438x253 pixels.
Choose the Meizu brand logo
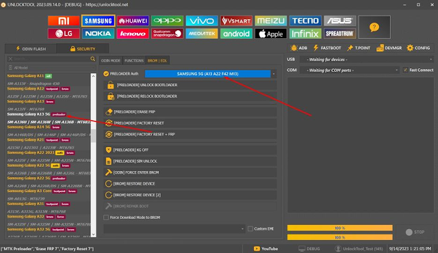tap(271, 21)
